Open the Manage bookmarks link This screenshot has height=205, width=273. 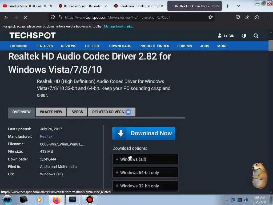pyautogui.click(x=119, y=26)
